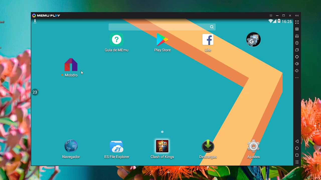The width and height of the screenshot is (321, 180).
Task: Click the search magnifier icon
Action: pos(212,27)
